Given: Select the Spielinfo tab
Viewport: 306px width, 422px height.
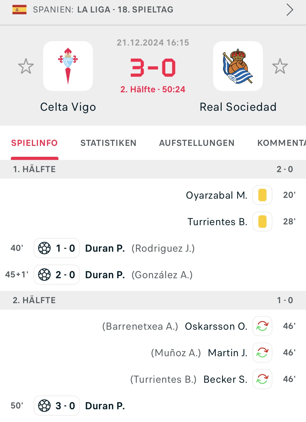Looking at the screenshot, I should click(34, 143).
